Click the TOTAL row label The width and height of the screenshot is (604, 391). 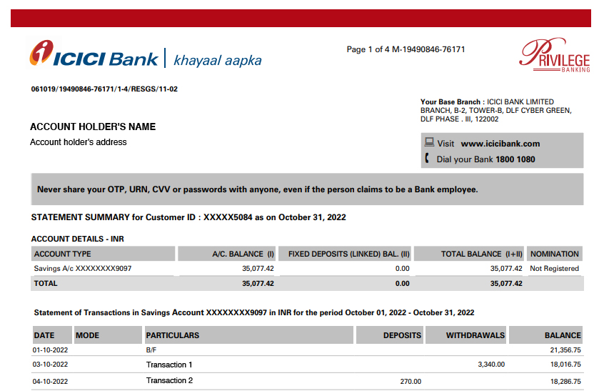(46, 283)
